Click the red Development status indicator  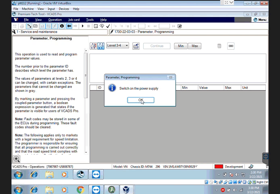[x=219, y=167]
